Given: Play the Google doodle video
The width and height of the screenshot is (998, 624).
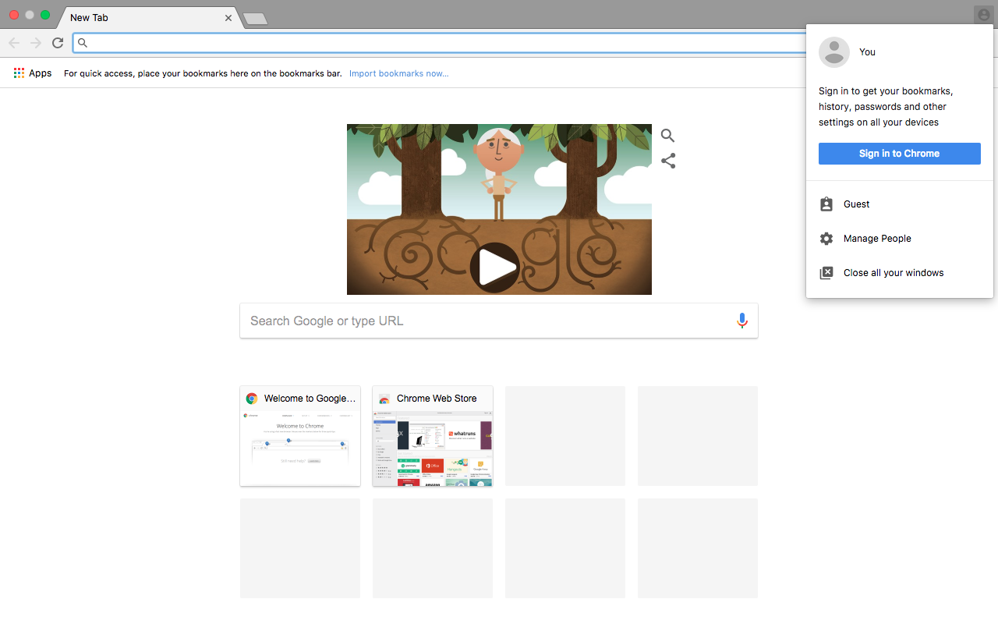Looking at the screenshot, I should 494,268.
